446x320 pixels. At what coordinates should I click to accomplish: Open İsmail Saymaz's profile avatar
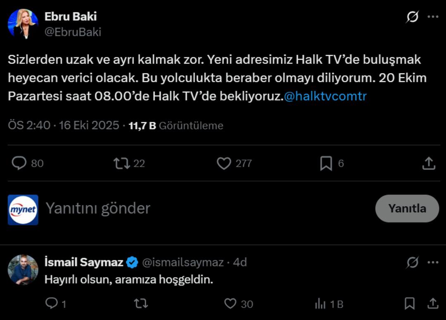click(x=23, y=270)
